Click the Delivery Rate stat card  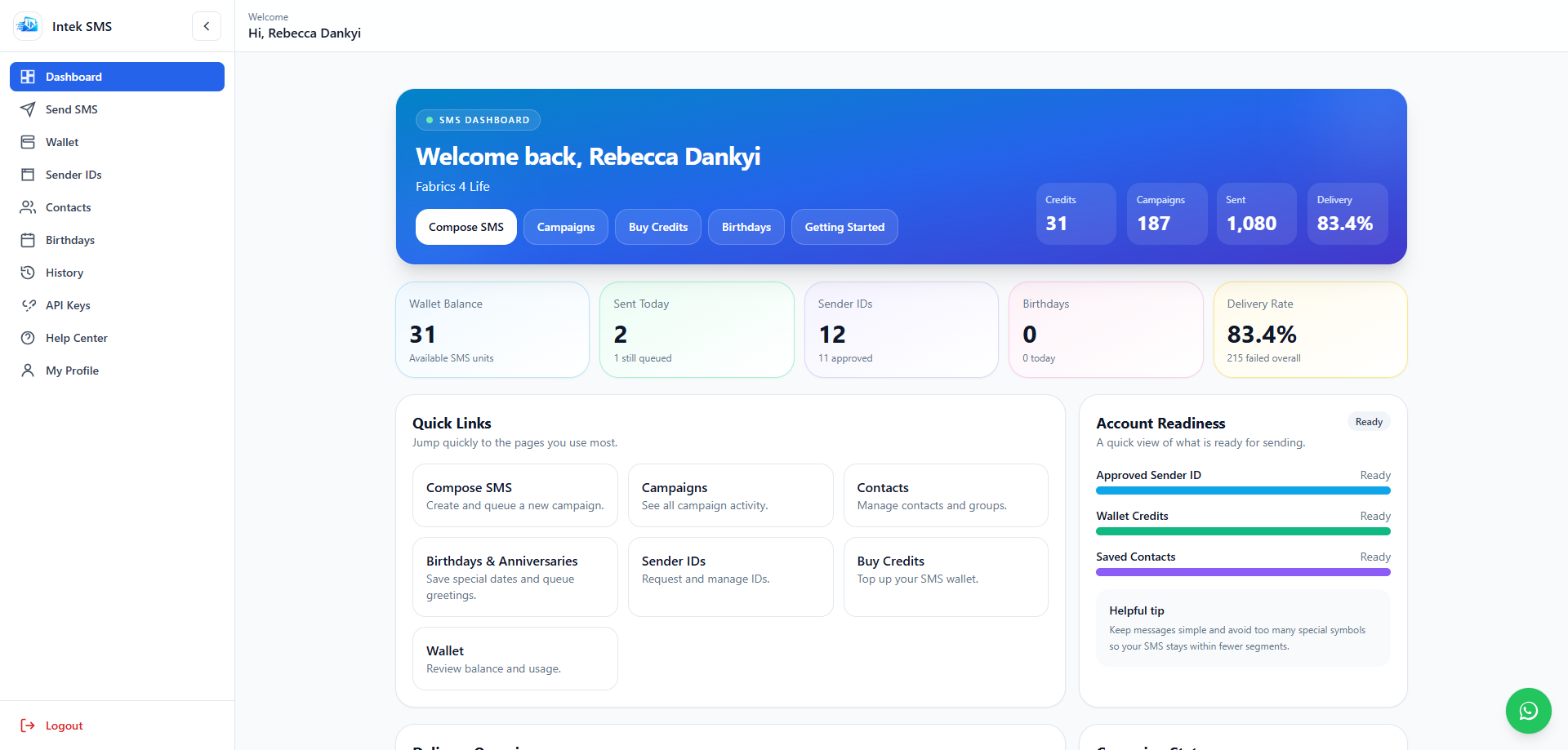(x=1311, y=330)
